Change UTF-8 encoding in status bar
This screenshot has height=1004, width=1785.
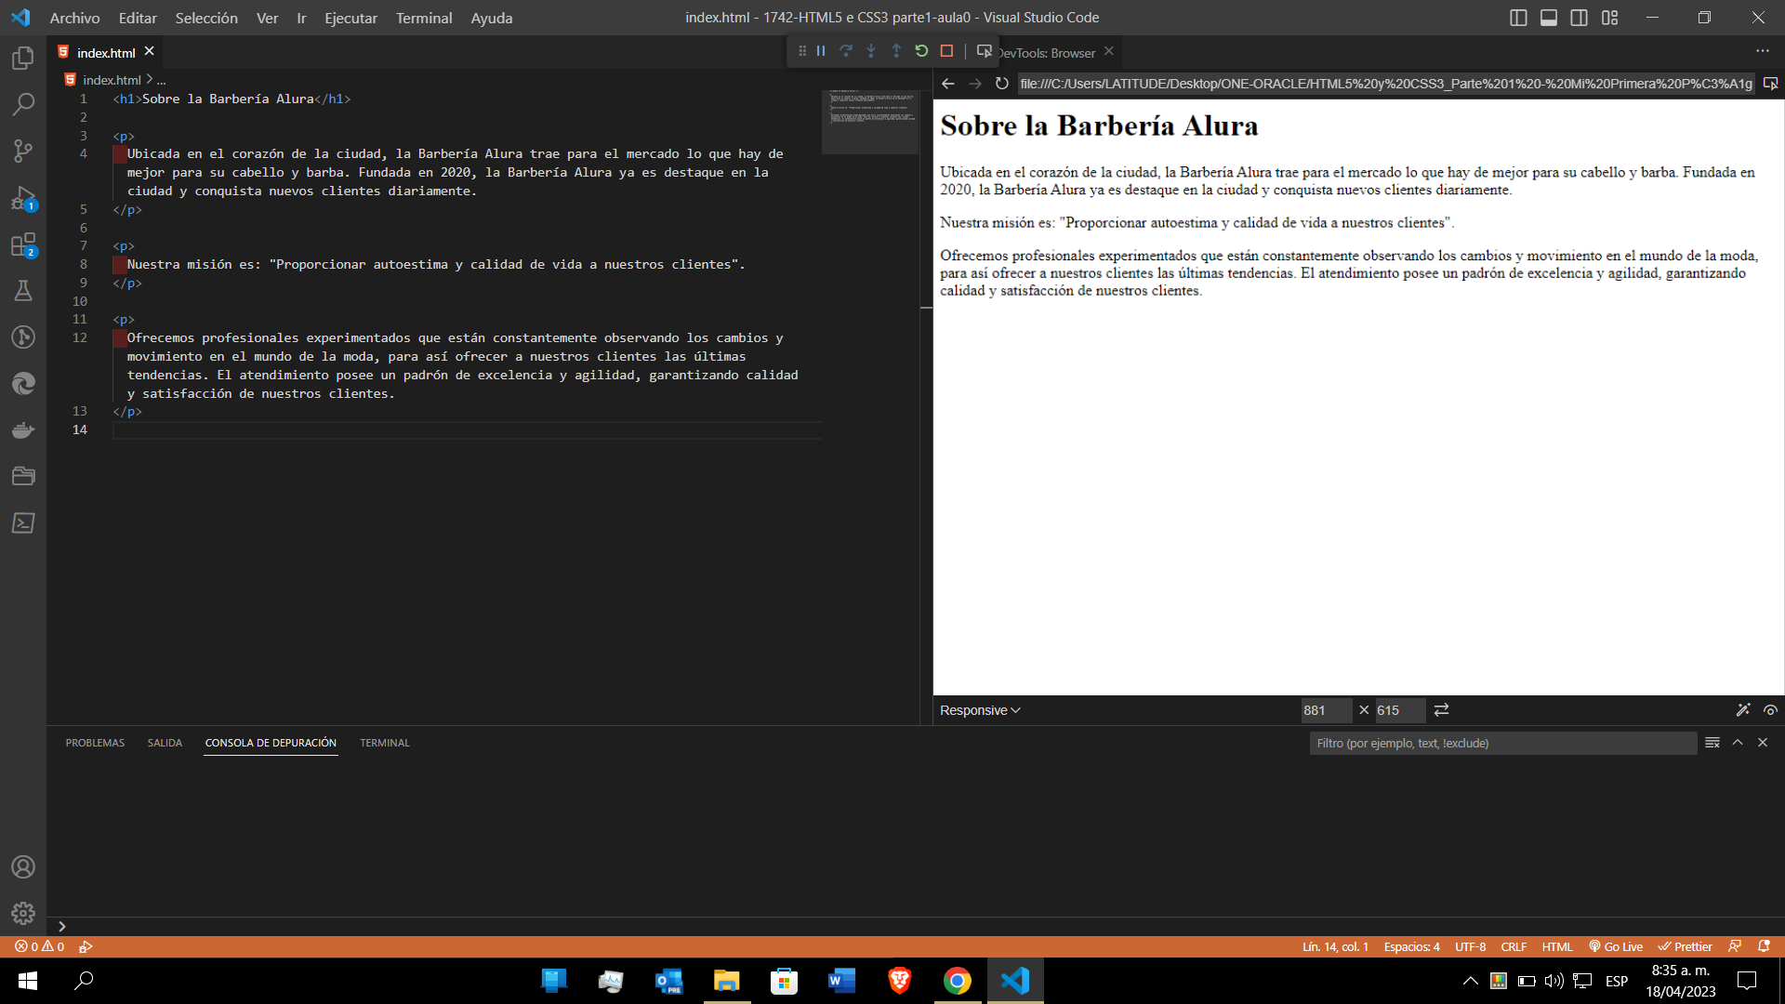tap(1471, 946)
